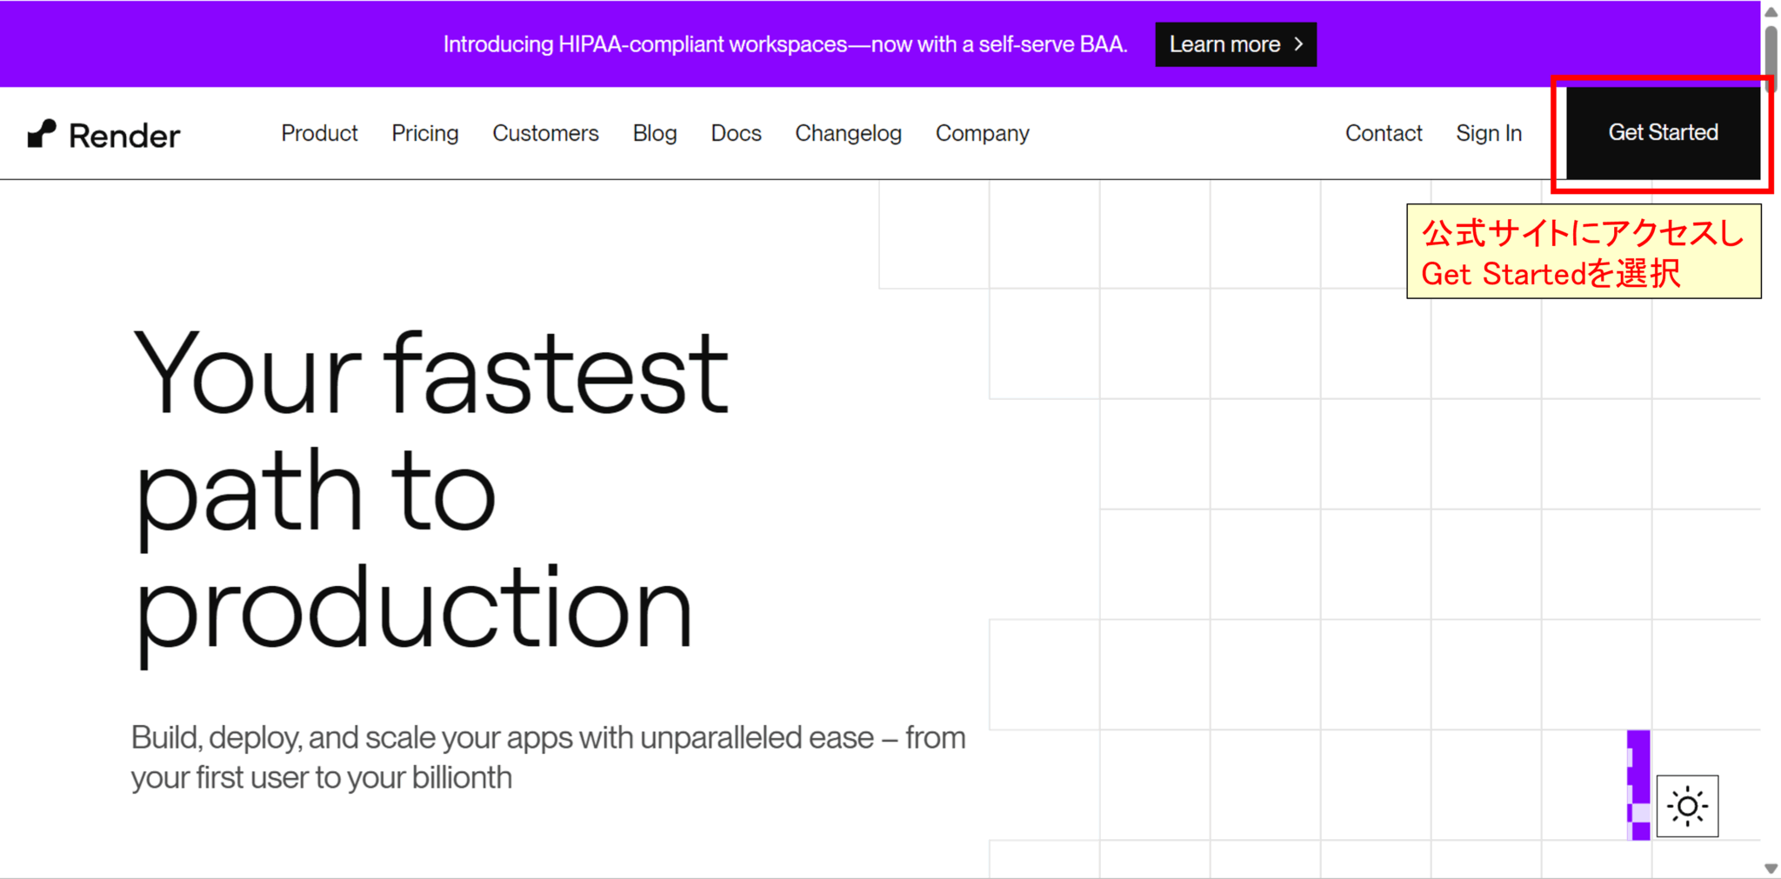Screen dimensions: 1781x879
Task: Click the scrollbar down arrow
Action: [x=1771, y=869]
